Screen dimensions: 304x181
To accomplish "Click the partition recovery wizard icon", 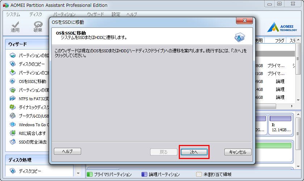I will 13,90.
